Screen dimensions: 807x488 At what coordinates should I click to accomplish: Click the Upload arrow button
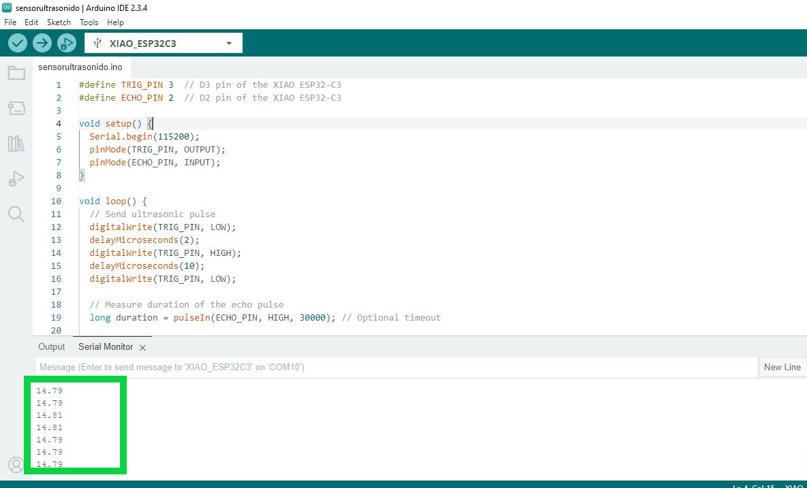click(x=42, y=43)
